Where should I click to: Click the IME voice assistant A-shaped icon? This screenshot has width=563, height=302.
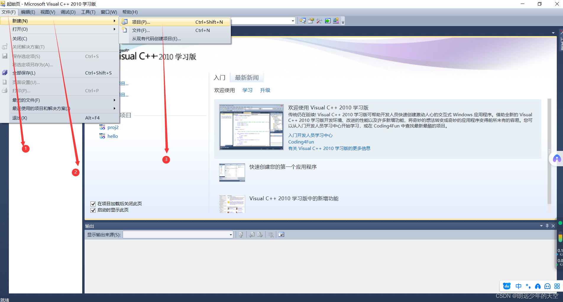coord(538,286)
